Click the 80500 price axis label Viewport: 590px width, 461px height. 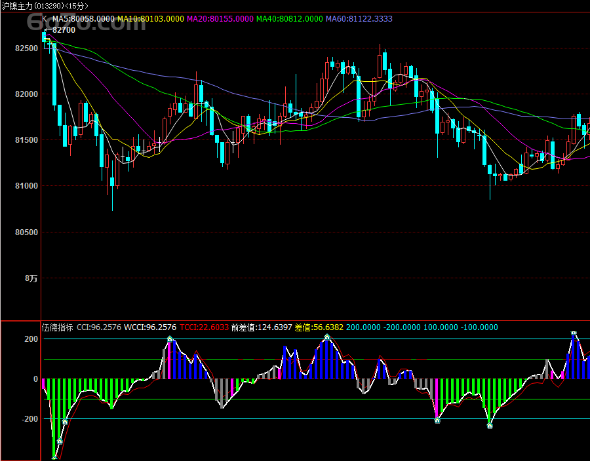pos(28,232)
